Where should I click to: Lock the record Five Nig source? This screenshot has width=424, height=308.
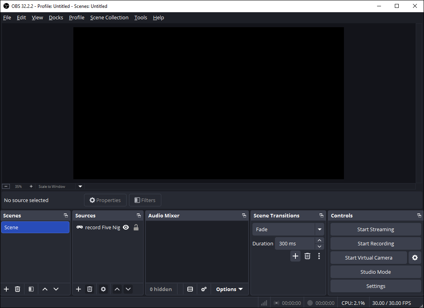136,227
